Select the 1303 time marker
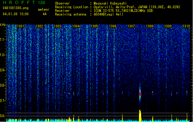Screen dimensions: 193x122 coord(57,26)
